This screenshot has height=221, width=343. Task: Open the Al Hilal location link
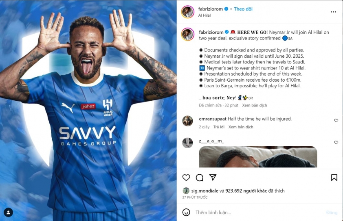204,15
